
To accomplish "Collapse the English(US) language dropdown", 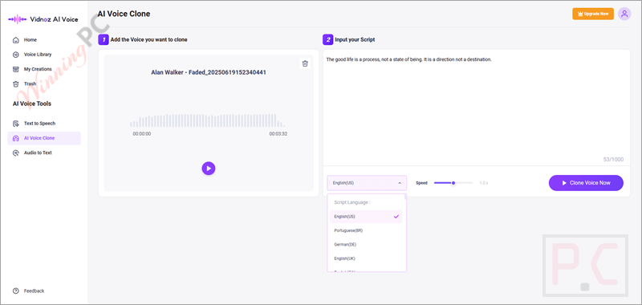I will point(367,183).
